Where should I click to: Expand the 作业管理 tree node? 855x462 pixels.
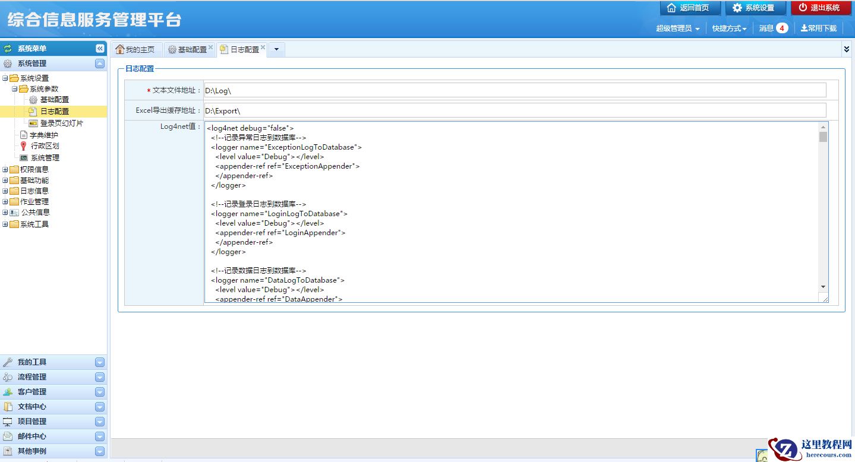point(5,201)
